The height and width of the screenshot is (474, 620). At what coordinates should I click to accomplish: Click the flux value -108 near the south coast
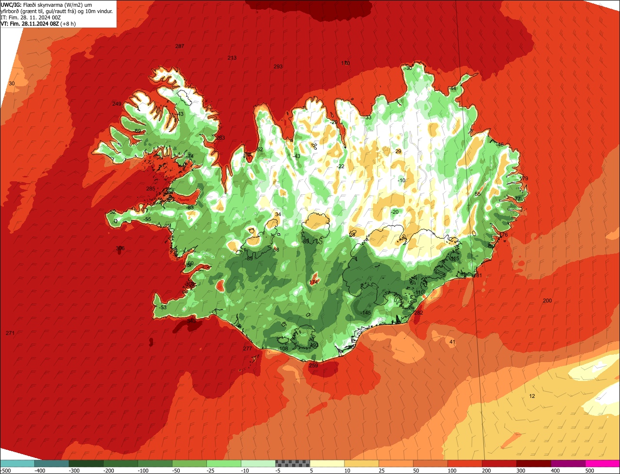click(x=283, y=348)
